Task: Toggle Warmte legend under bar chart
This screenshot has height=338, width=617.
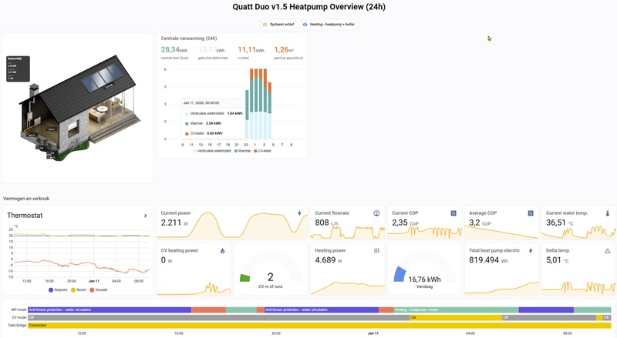Action: pyautogui.click(x=242, y=151)
